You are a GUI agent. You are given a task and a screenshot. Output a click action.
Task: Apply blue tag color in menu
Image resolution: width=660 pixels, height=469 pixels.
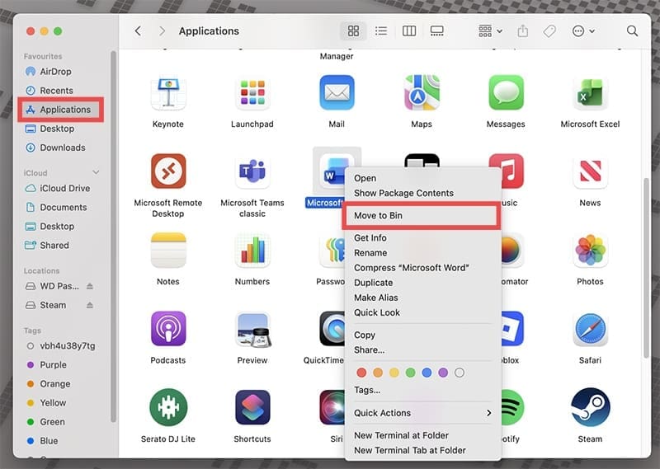(427, 373)
